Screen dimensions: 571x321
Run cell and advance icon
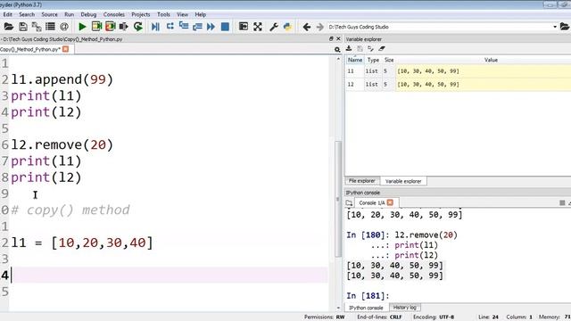pos(110,27)
